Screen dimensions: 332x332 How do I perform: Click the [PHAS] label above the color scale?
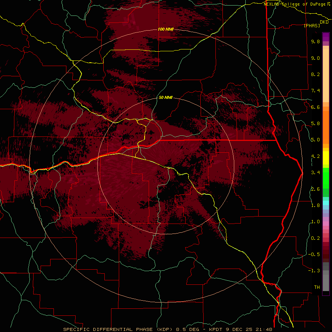click(312, 25)
